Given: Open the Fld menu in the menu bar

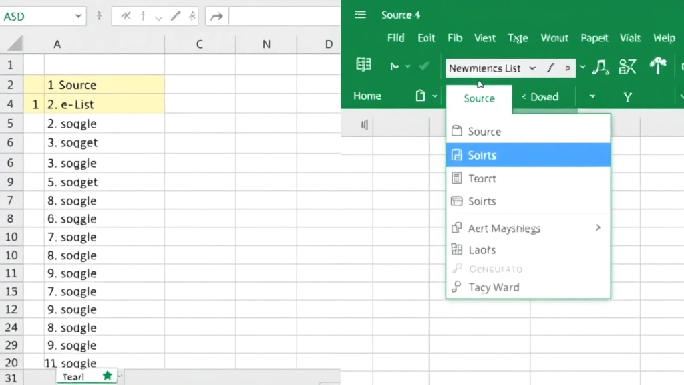Looking at the screenshot, I should [395, 38].
